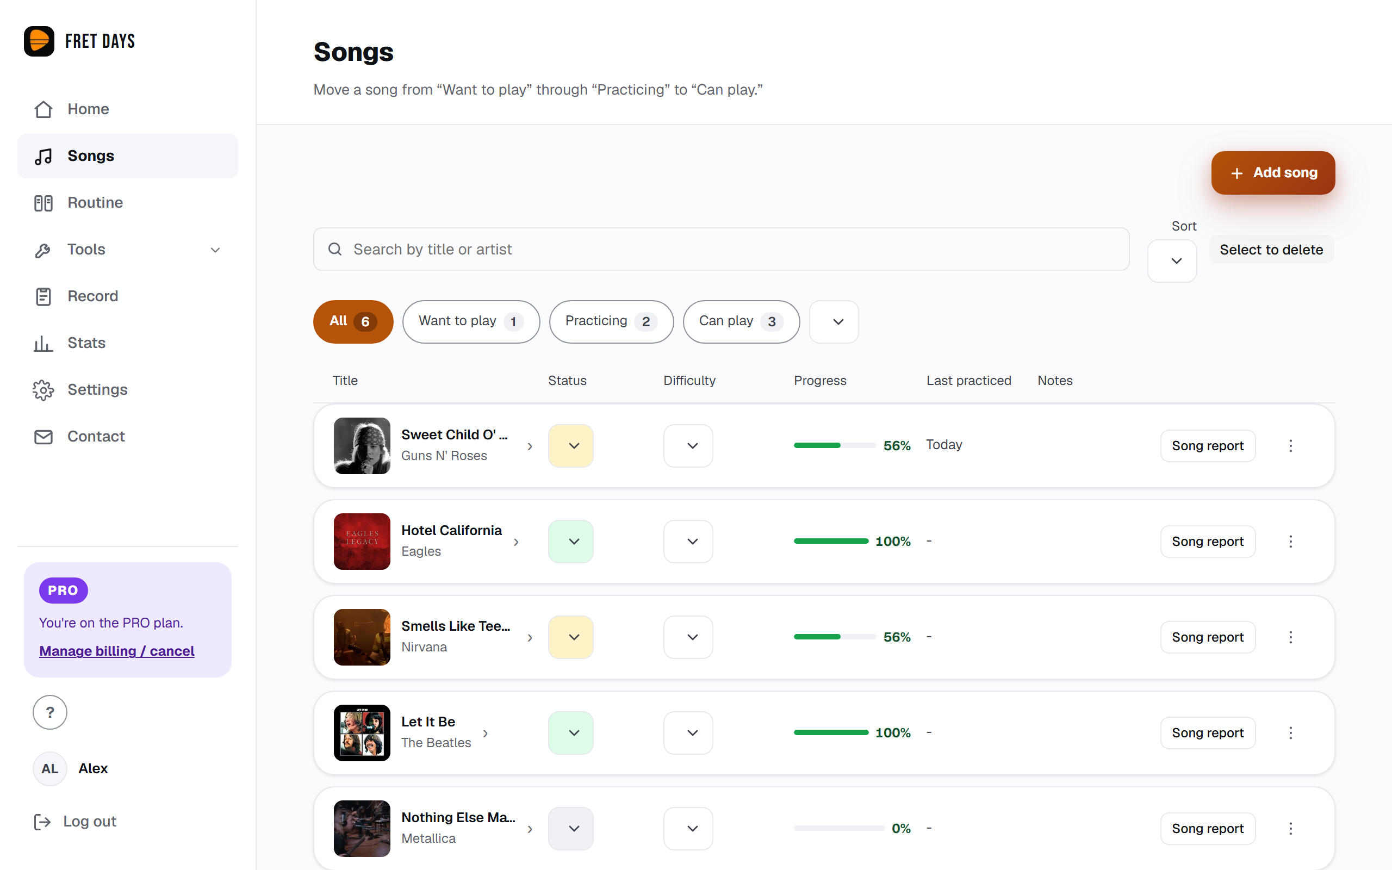Viewport: 1392px width, 870px height.
Task: Open the Stats page
Action: tap(127, 343)
